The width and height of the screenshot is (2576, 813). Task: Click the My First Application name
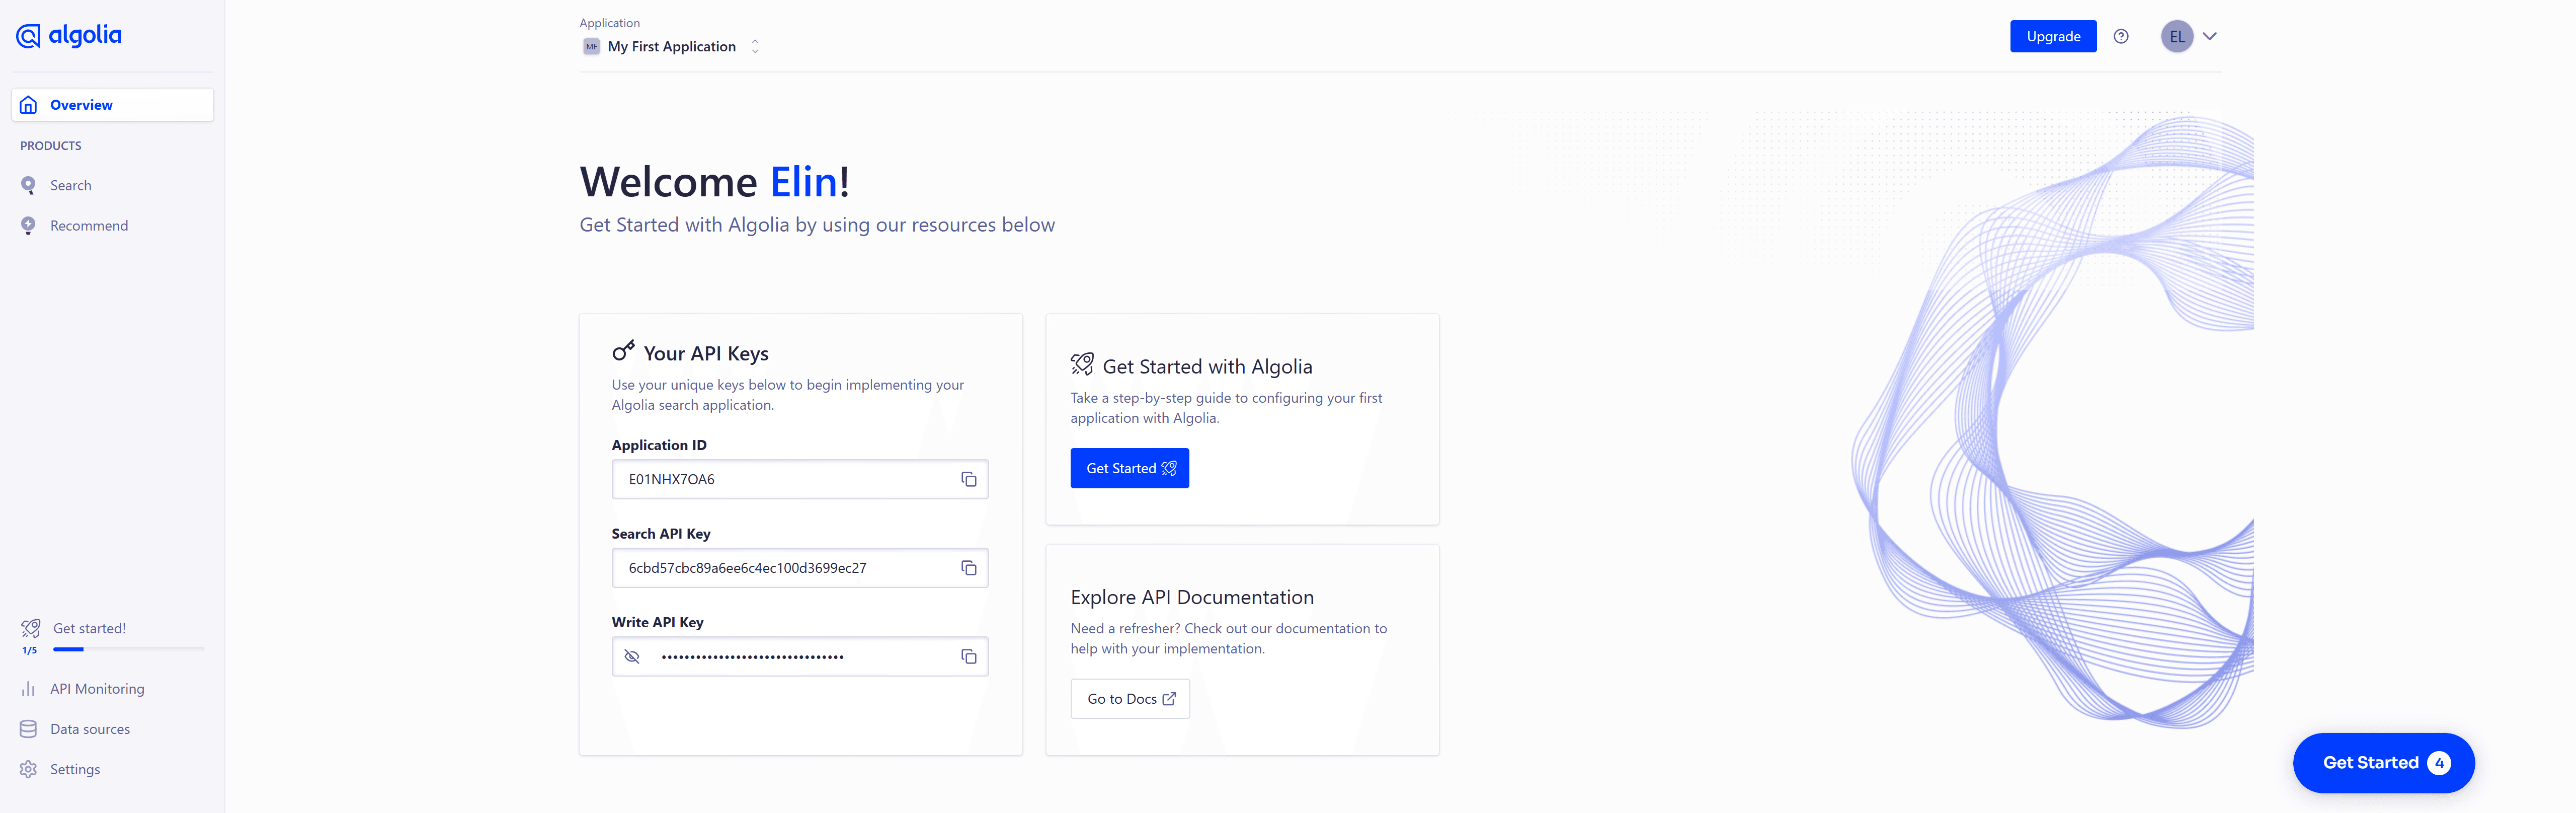point(672,47)
